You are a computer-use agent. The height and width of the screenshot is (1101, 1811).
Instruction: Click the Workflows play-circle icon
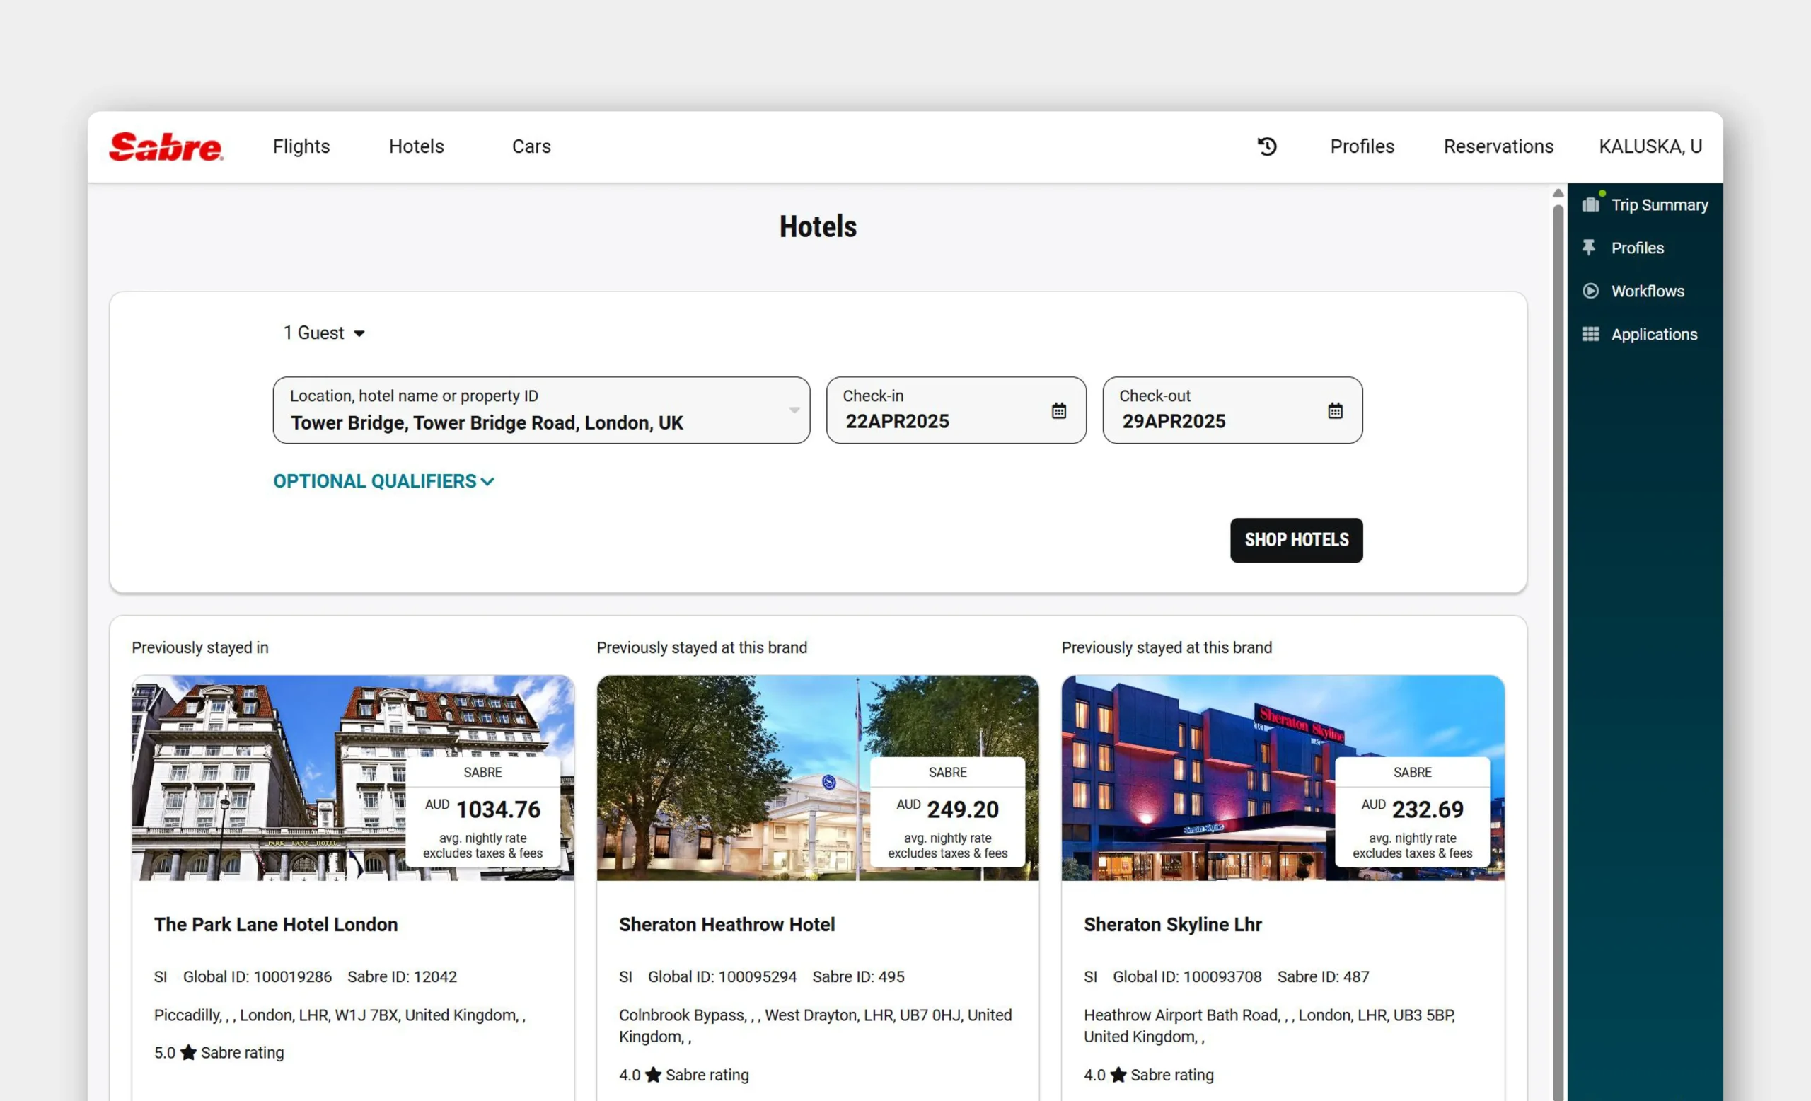tap(1590, 291)
